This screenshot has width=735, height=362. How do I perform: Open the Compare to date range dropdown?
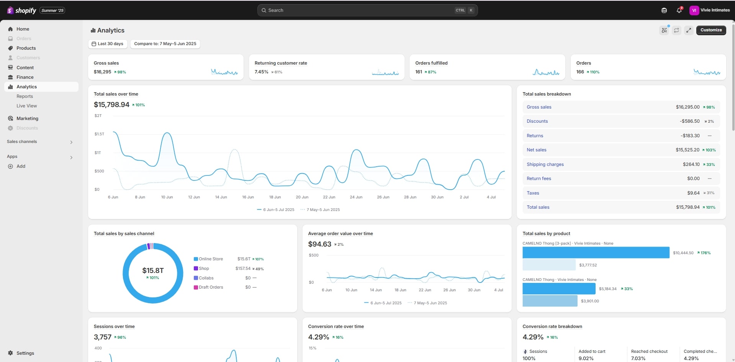coord(165,44)
